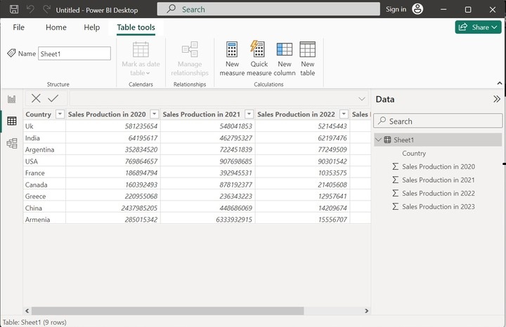506x327 pixels.
Task: Click Sign in
Action: click(x=396, y=10)
